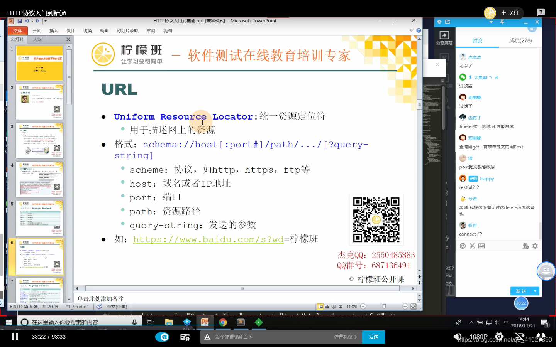556x347 pixels.
Task: Switch to 设计 ribbon tab
Action: coord(71,31)
